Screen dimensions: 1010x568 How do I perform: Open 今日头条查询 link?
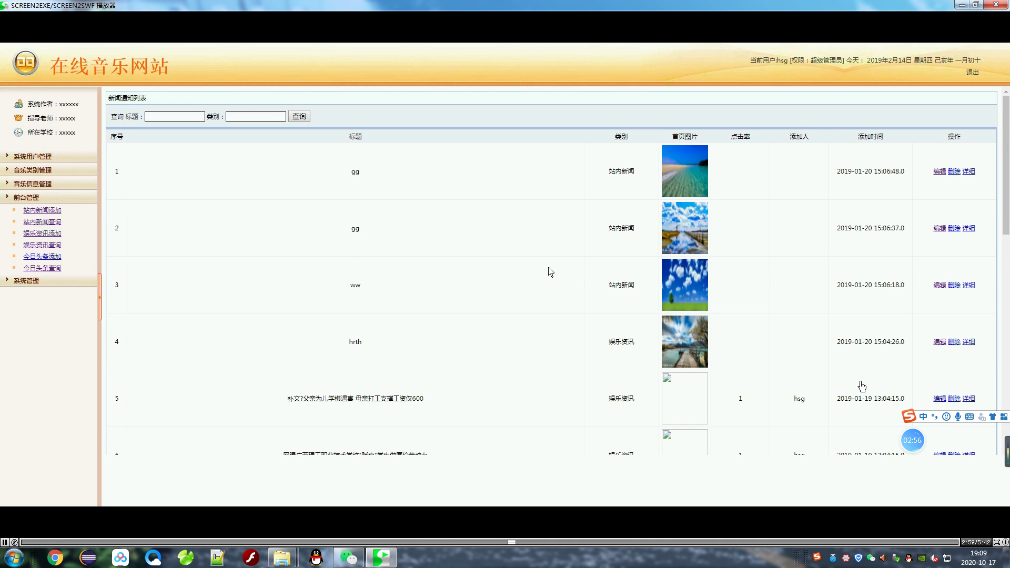click(x=42, y=268)
